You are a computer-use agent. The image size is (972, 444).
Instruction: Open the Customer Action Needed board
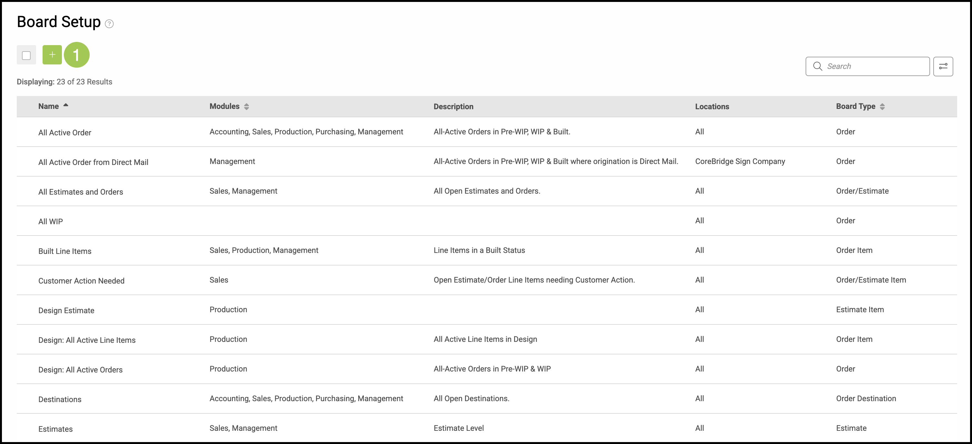coord(81,281)
